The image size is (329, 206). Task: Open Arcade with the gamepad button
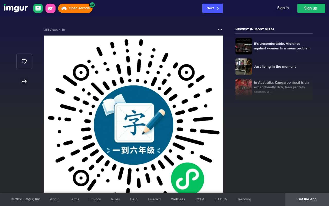(x=75, y=8)
